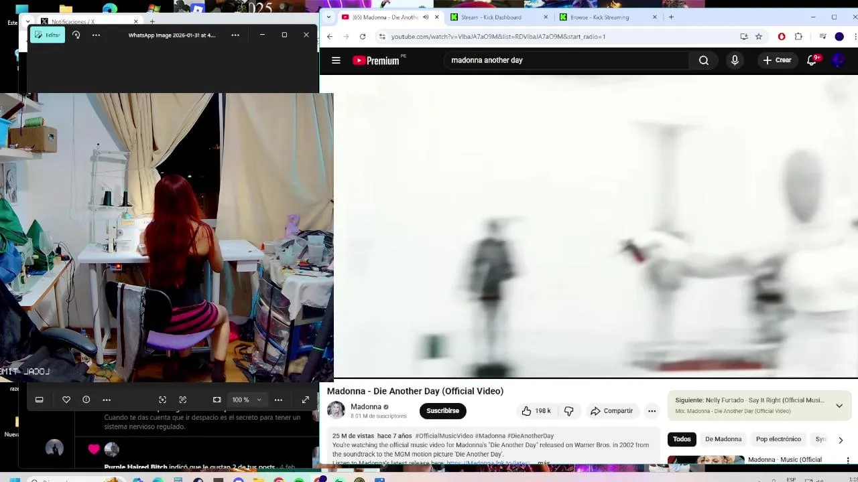
Task: Open Chrome tab search dropdown arrow
Action: point(328,17)
